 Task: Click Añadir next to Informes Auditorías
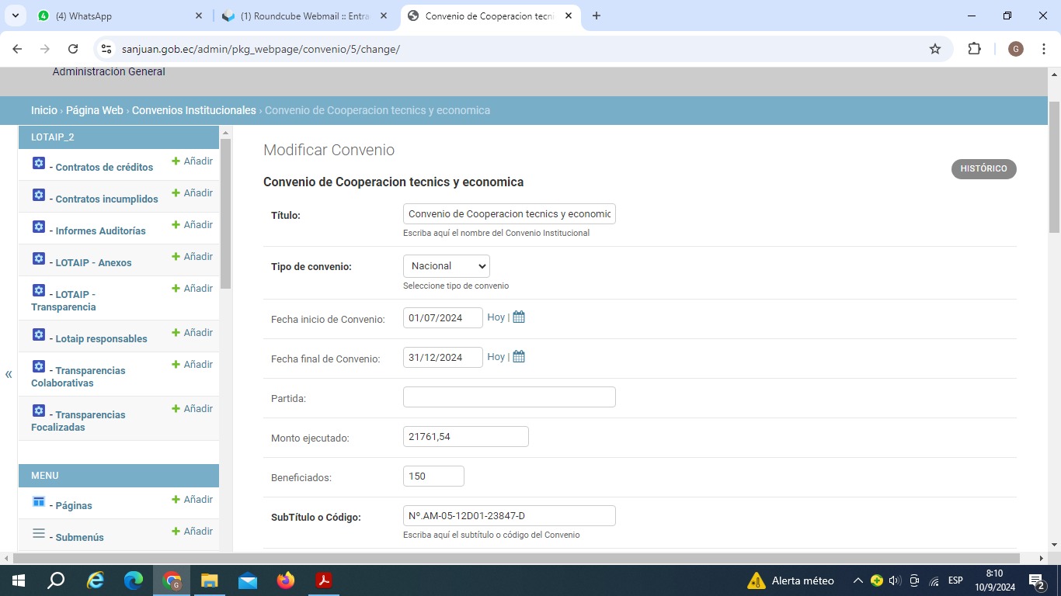(x=192, y=225)
